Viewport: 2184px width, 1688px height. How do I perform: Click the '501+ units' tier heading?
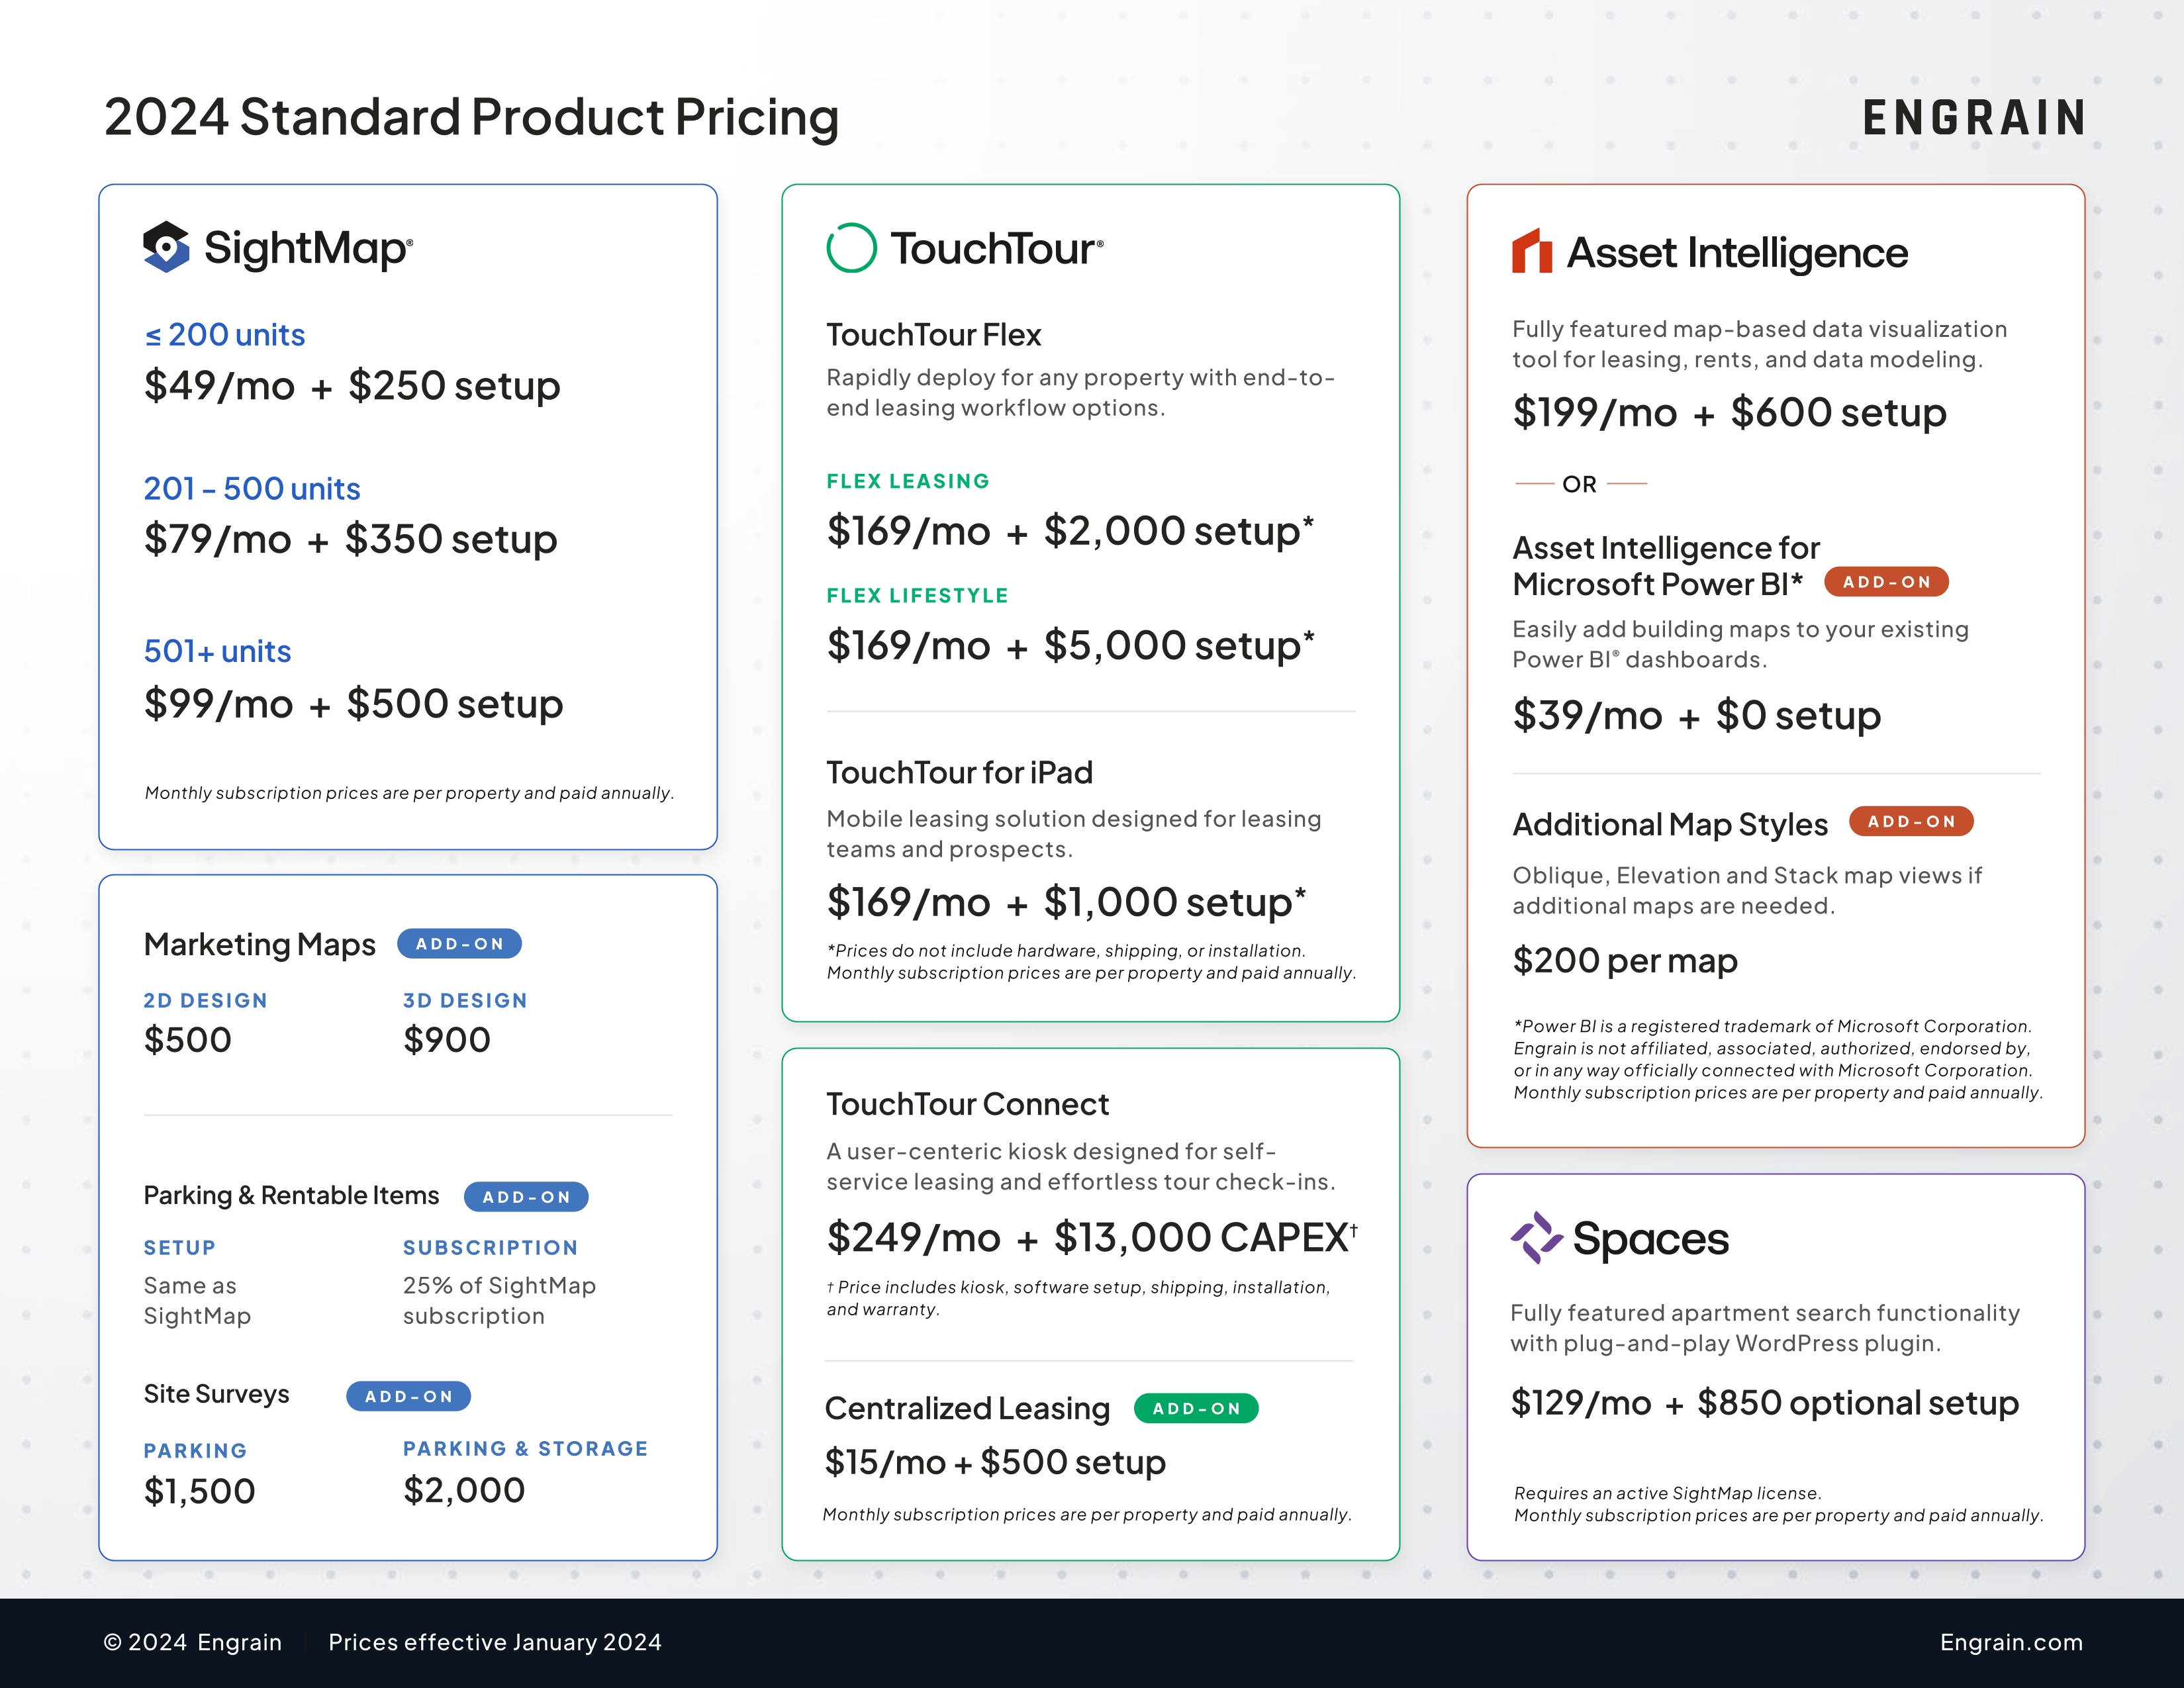click(218, 652)
